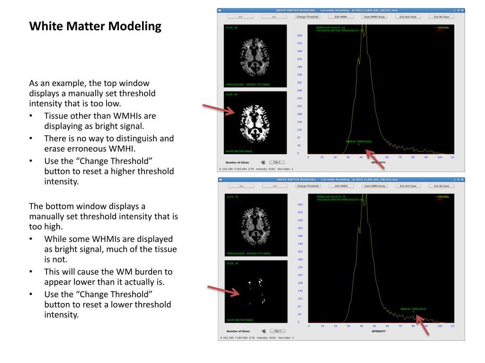Viewport: 485px width, 363px height.
Task: Click the '<<' previous slice button in top window
Action: pos(240,17)
